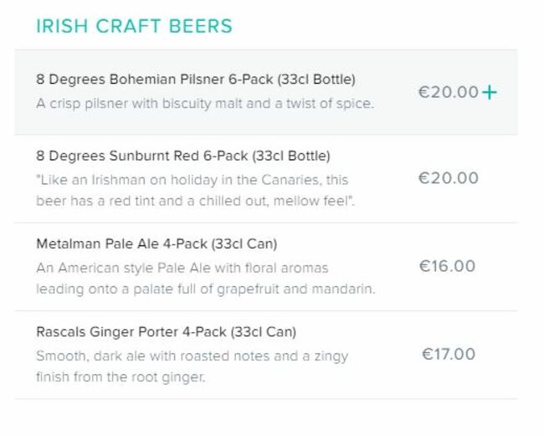Add Bohemian Pilsner with the plus icon

tap(490, 92)
